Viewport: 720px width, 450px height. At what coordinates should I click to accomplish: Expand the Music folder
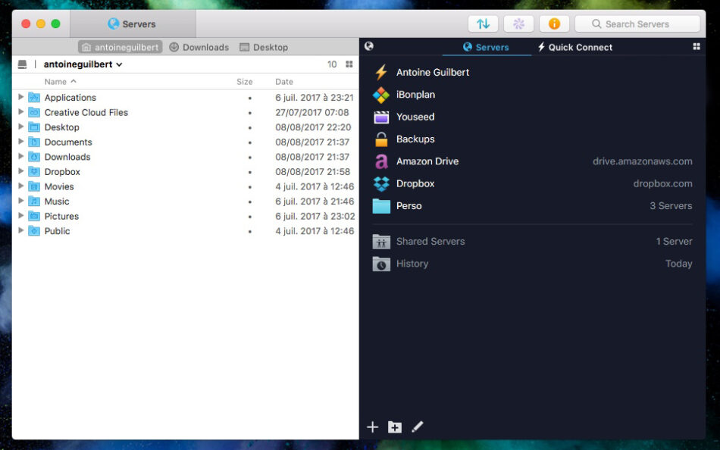coord(20,201)
